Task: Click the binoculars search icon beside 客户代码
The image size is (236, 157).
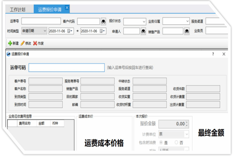Action: (x=103, y=21)
